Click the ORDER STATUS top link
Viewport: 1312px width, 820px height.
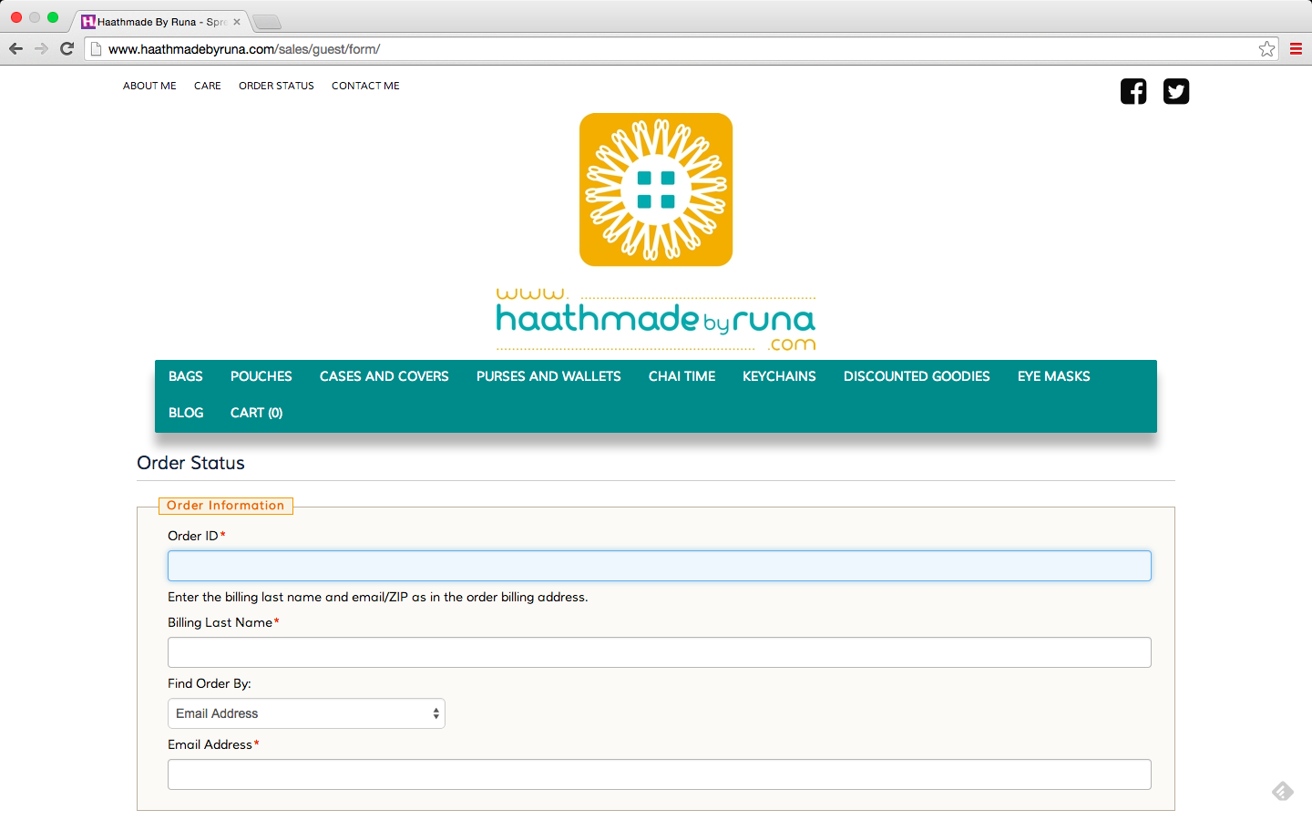[276, 86]
